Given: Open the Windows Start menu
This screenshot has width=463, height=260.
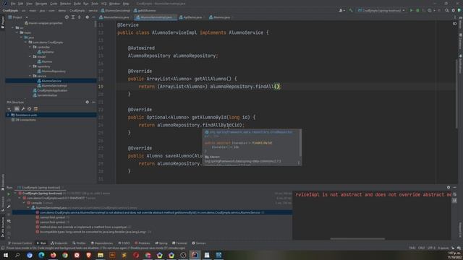Looking at the screenshot, I should click(x=6, y=255).
